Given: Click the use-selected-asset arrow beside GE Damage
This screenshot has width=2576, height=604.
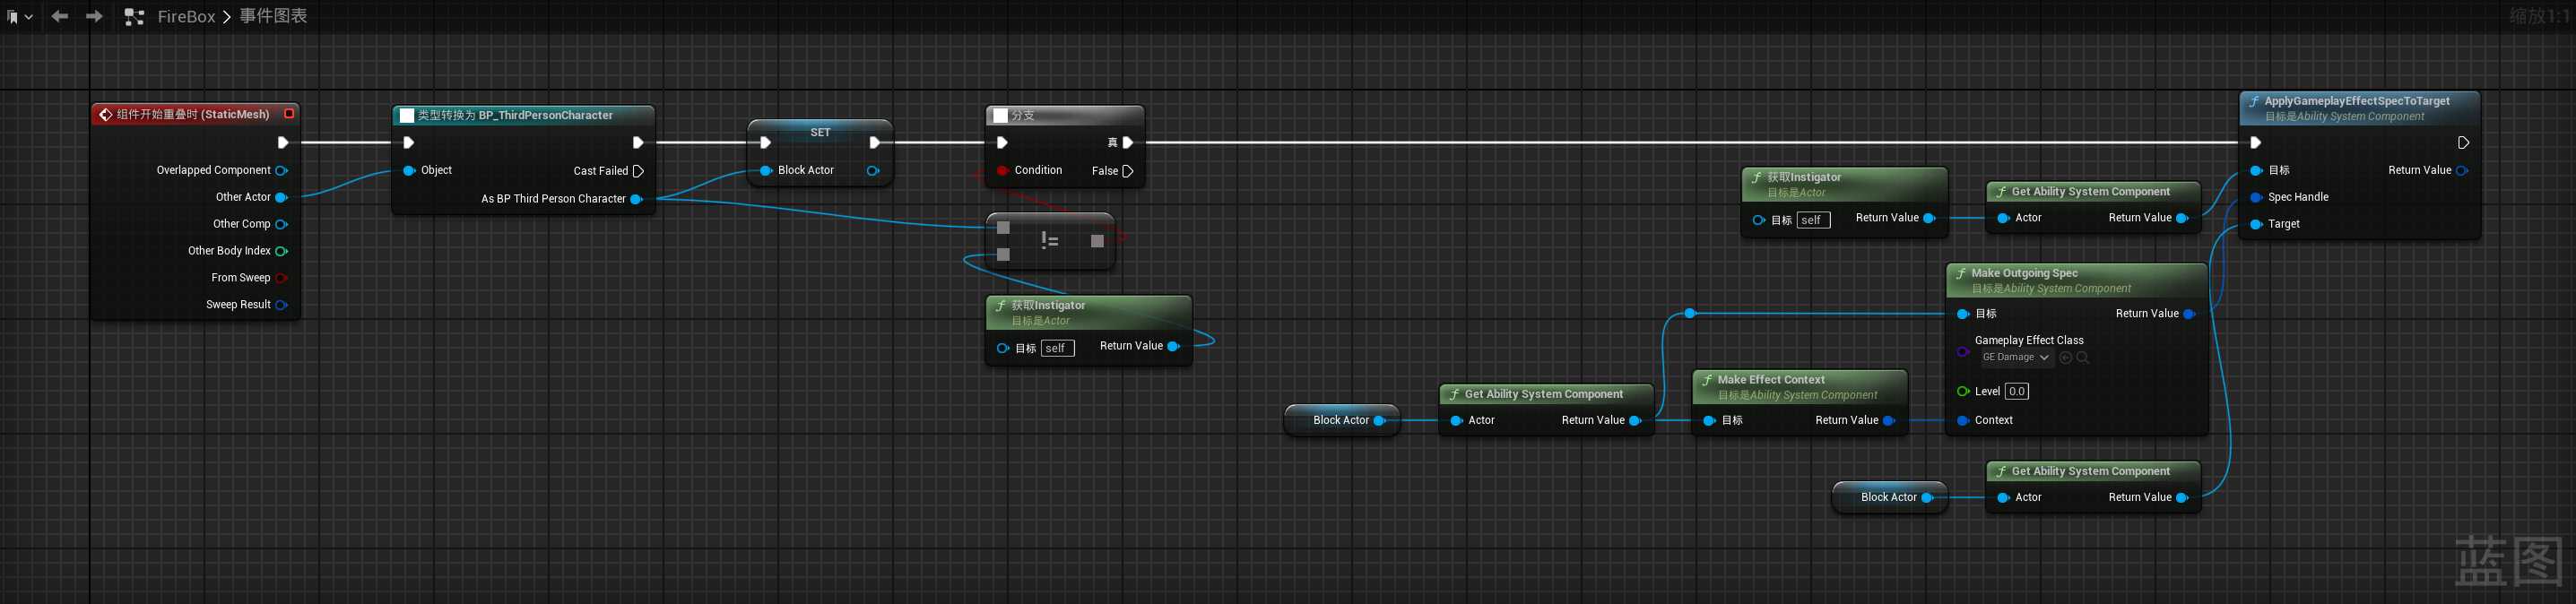Looking at the screenshot, I should pyautogui.click(x=2065, y=358).
